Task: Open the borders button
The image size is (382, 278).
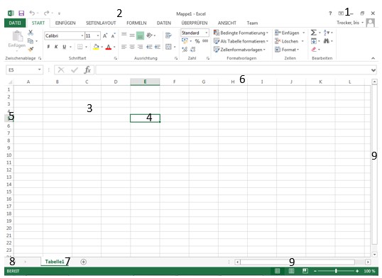Action: [80, 47]
